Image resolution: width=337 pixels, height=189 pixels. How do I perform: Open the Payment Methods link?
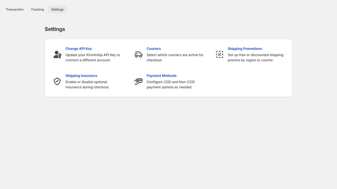(161, 76)
